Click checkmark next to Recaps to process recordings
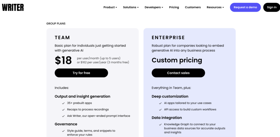 tap(63, 110)
